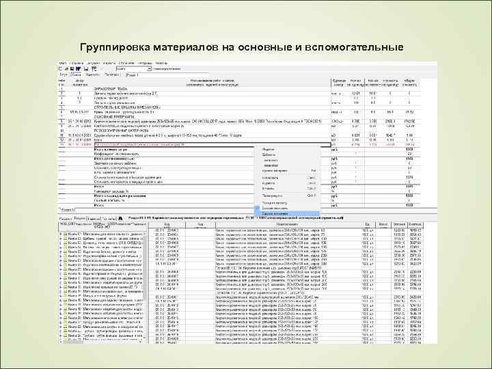Click the Шифр расценки column header
This screenshot has height=369, width=492.
tap(80, 83)
